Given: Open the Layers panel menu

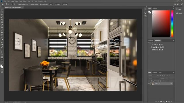Looking at the screenshot, I should 174,72.
